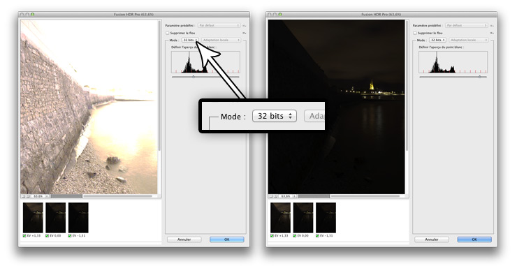Image resolution: width=517 pixels, height=266 pixels.
Task: Enable Supprimer le flou checkbox in left window
Action: [168, 33]
